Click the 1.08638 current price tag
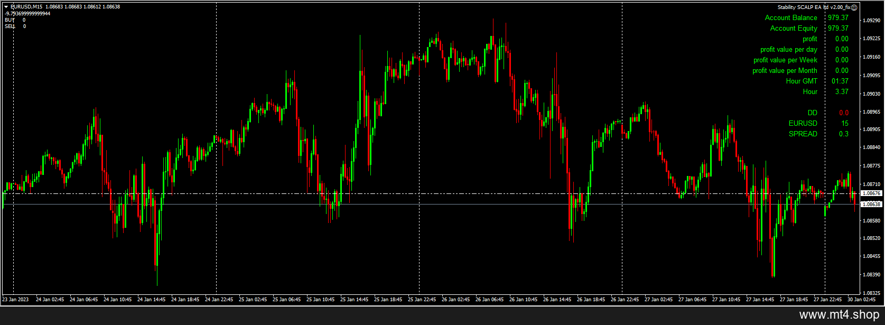Viewport: 885px width, 325px height. 871,204
